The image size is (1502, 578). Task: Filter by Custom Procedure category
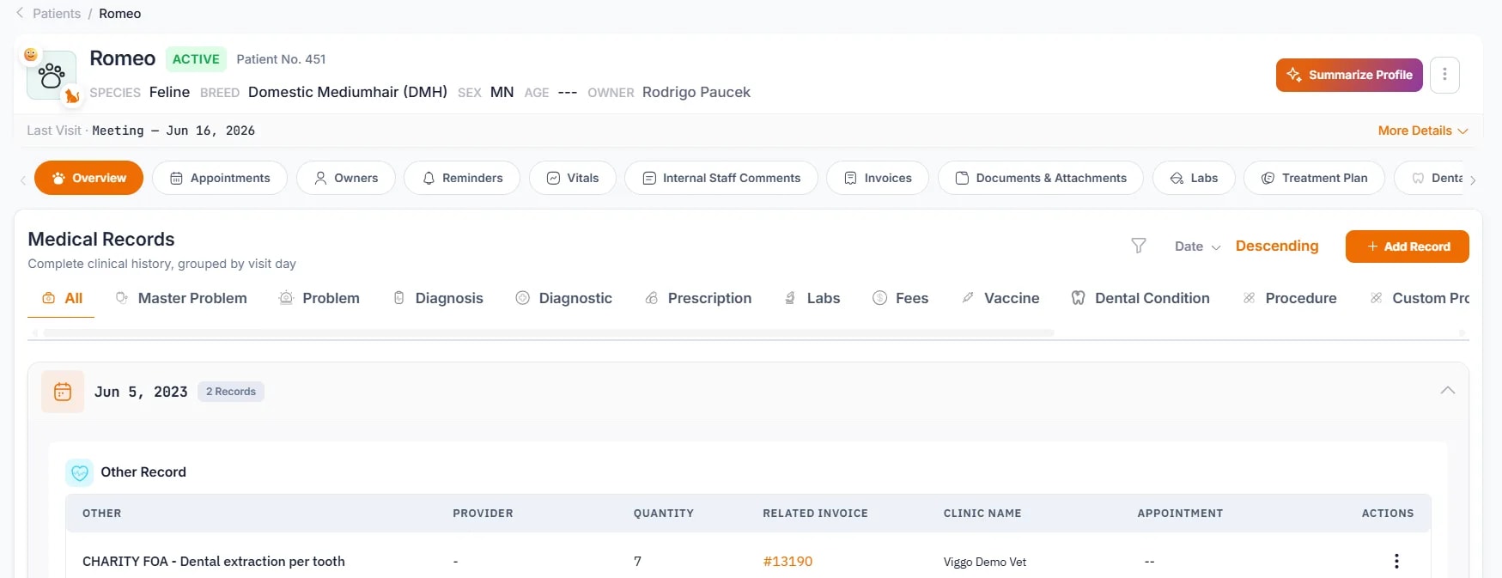[x=1420, y=298]
